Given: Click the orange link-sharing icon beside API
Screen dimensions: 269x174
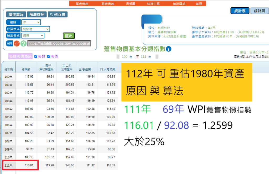Looking at the screenshot, I should point(17,44).
